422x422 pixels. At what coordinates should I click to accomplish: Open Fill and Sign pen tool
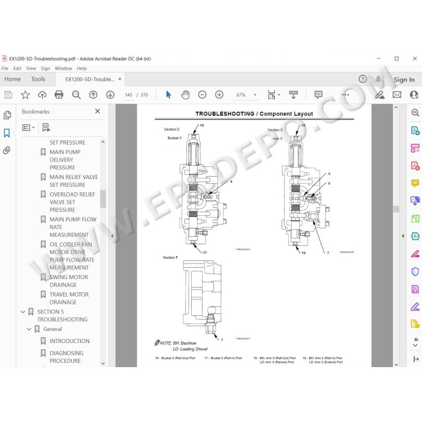415,306
